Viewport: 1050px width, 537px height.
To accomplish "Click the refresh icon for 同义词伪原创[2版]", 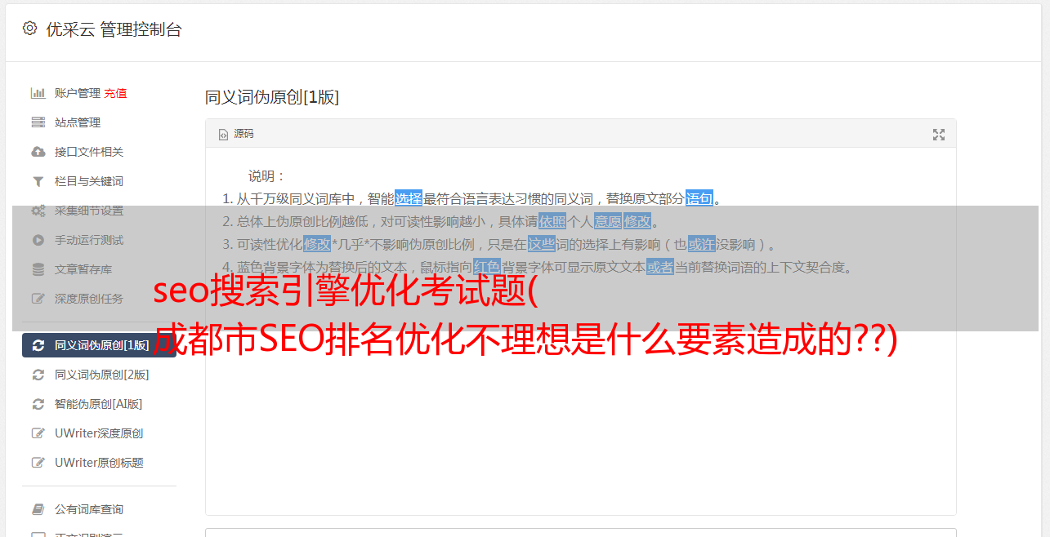I will tap(38, 375).
